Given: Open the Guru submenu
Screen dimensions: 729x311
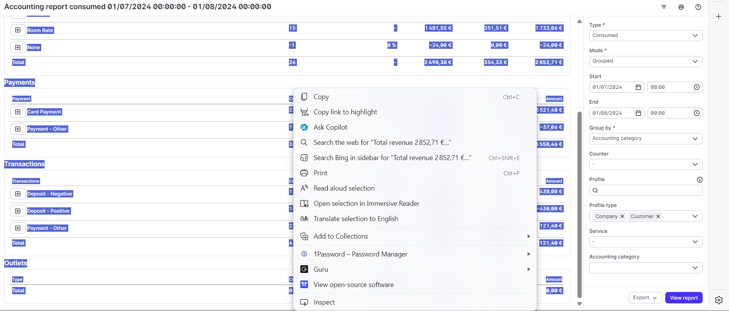Looking at the screenshot, I should coord(415,269).
